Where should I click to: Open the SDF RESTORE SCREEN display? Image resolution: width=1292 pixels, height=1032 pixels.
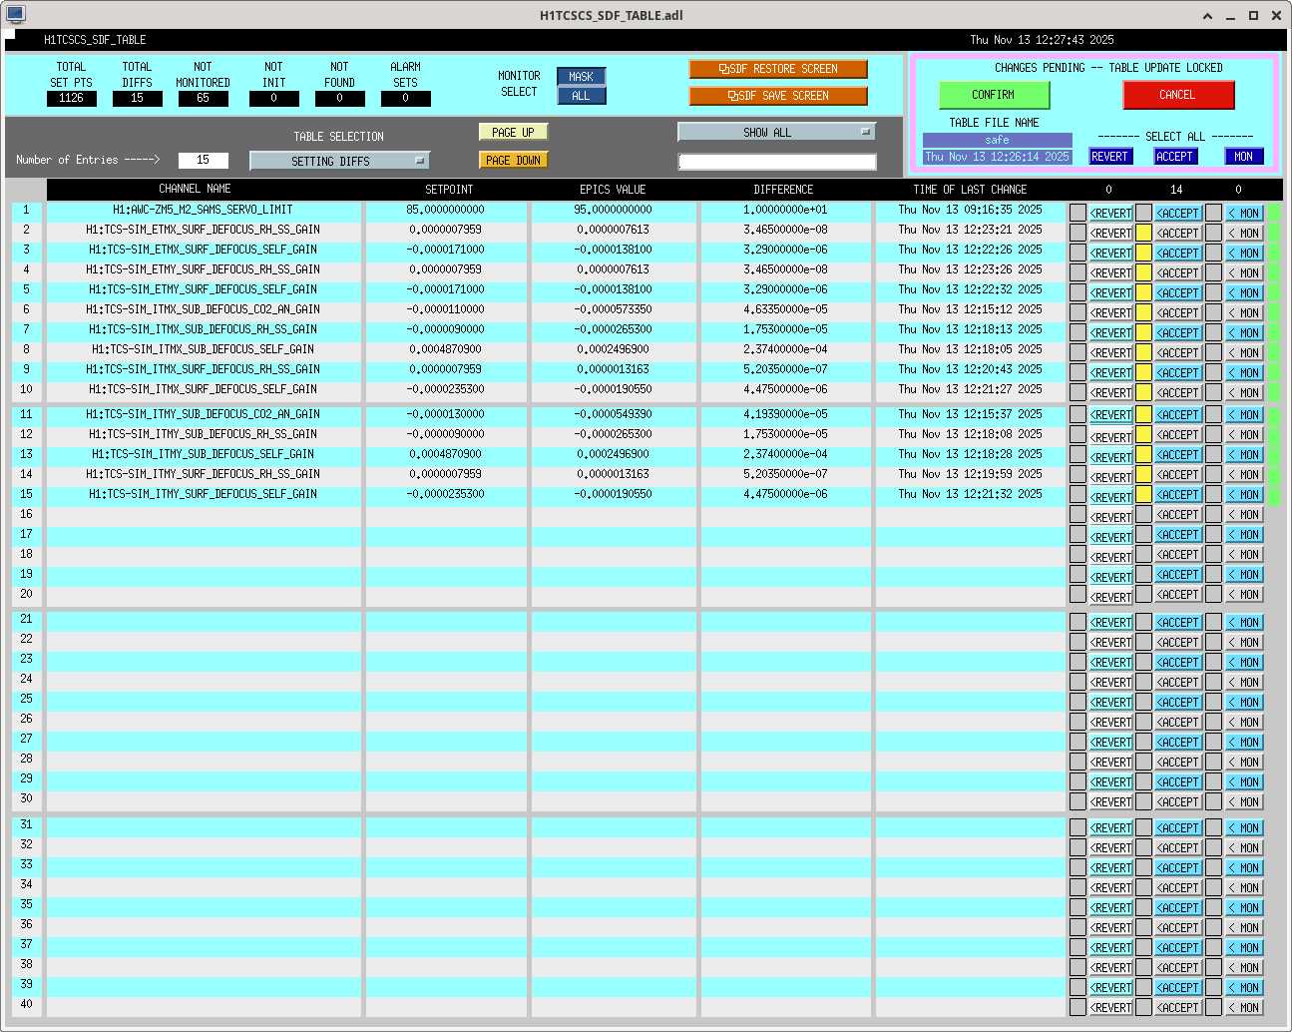click(778, 69)
